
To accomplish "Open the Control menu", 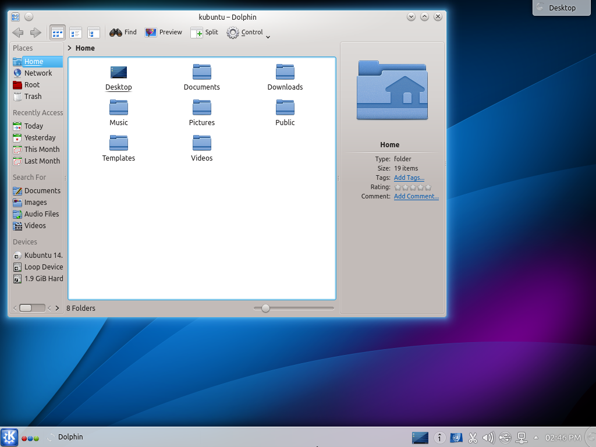I will click(245, 33).
